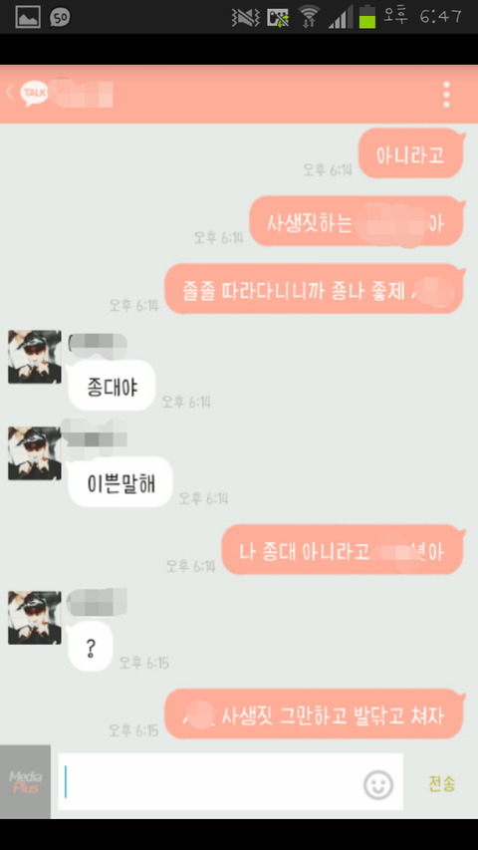The image size is (478, 850).
Task: Tap the Wi-Fi status icon
Action: tap(310, 16)
